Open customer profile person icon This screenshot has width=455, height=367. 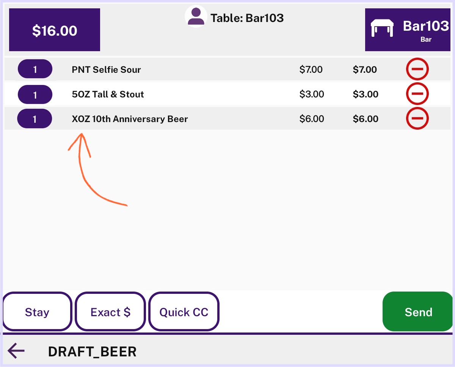click(x=196, y=17)
